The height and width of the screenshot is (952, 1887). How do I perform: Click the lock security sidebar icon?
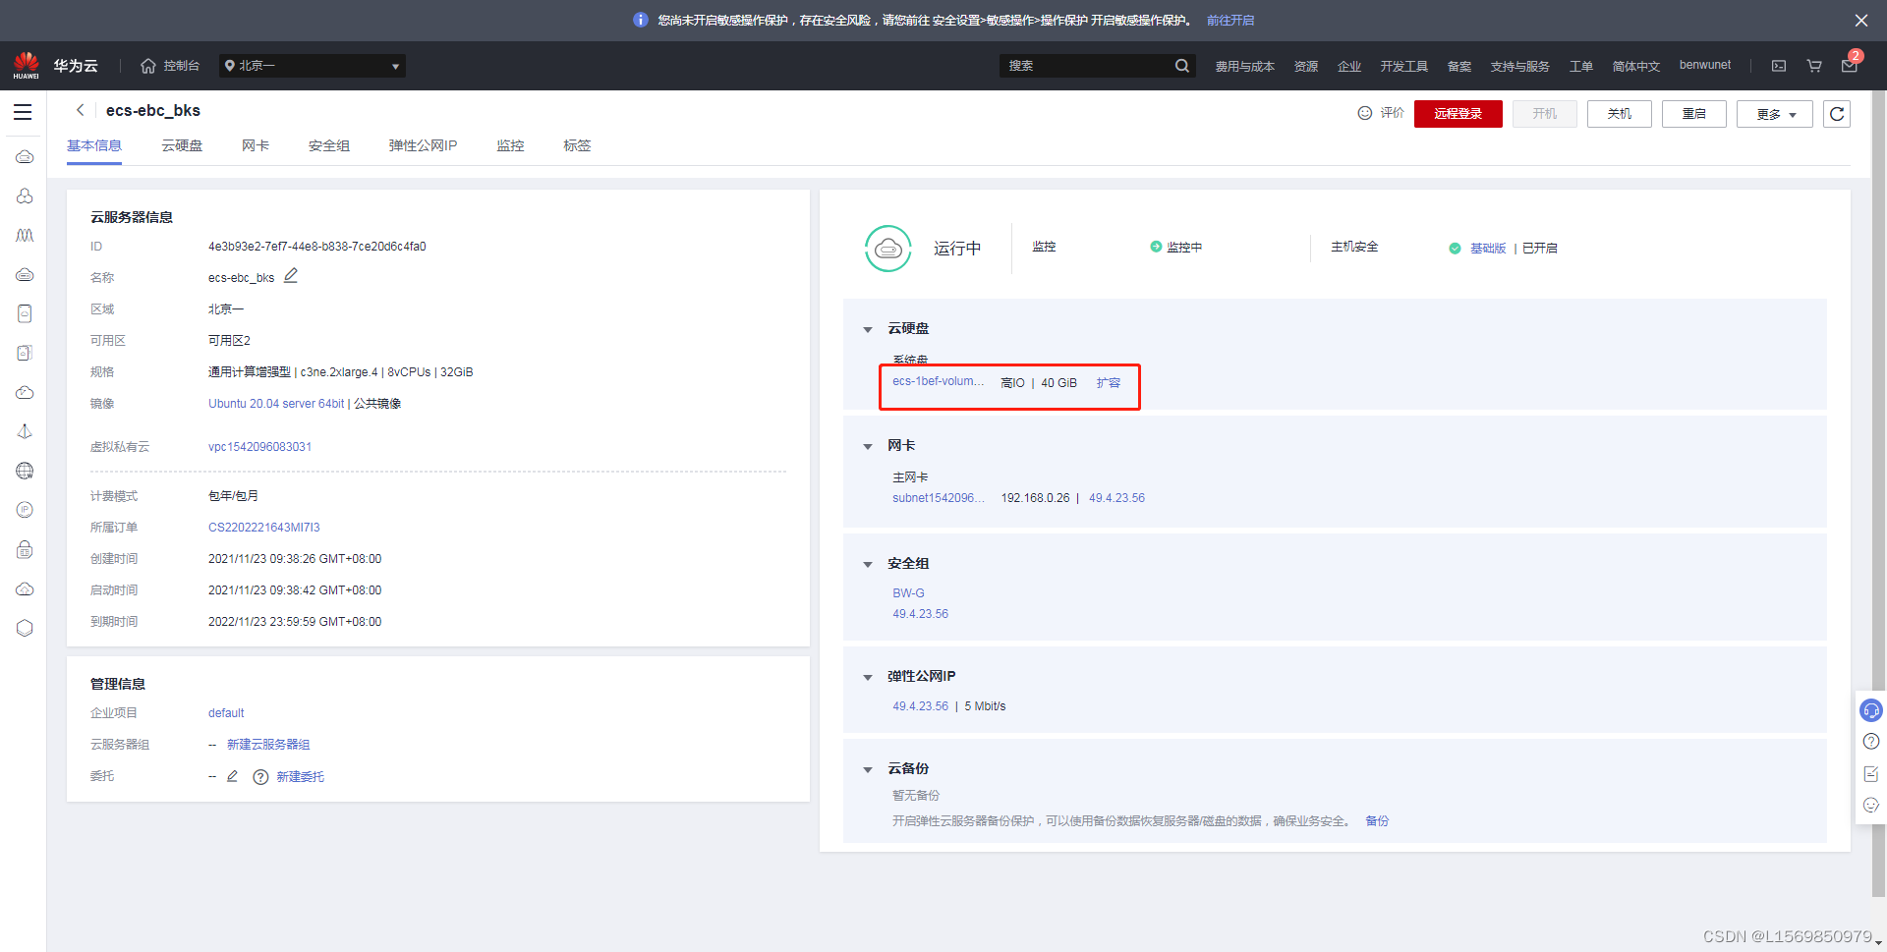pyautogui.click(x=25, y=549)
